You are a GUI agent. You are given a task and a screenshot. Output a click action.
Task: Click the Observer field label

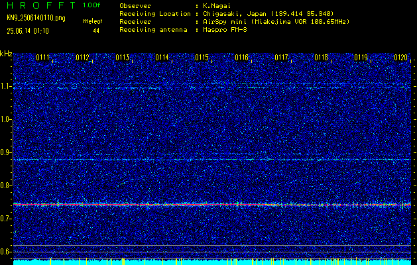135,6
